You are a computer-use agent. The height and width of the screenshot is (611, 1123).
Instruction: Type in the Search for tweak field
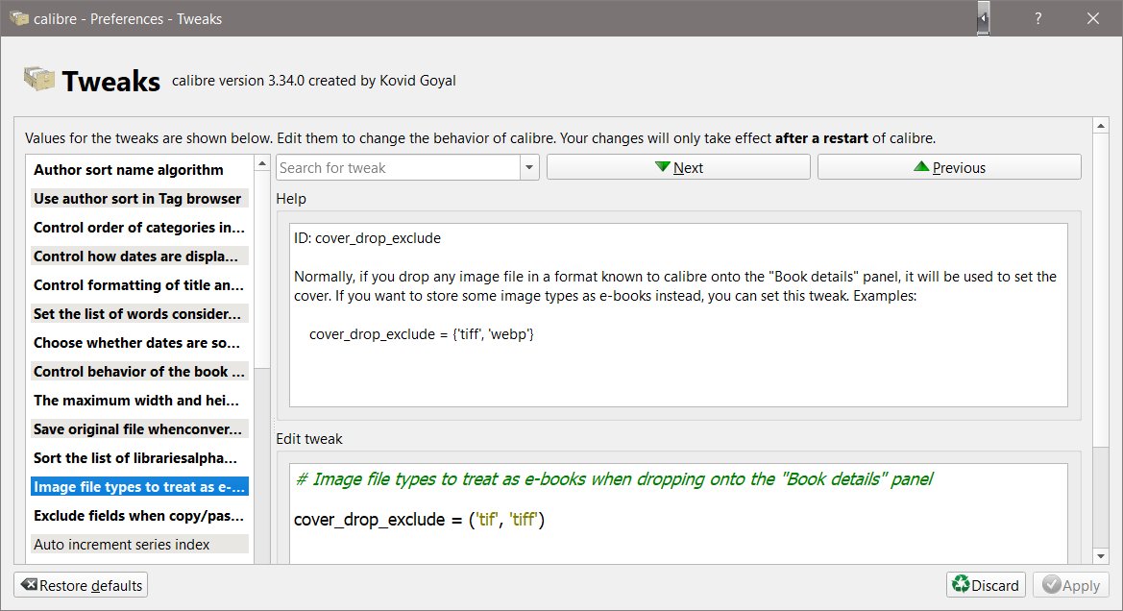[x=399, y=168]
